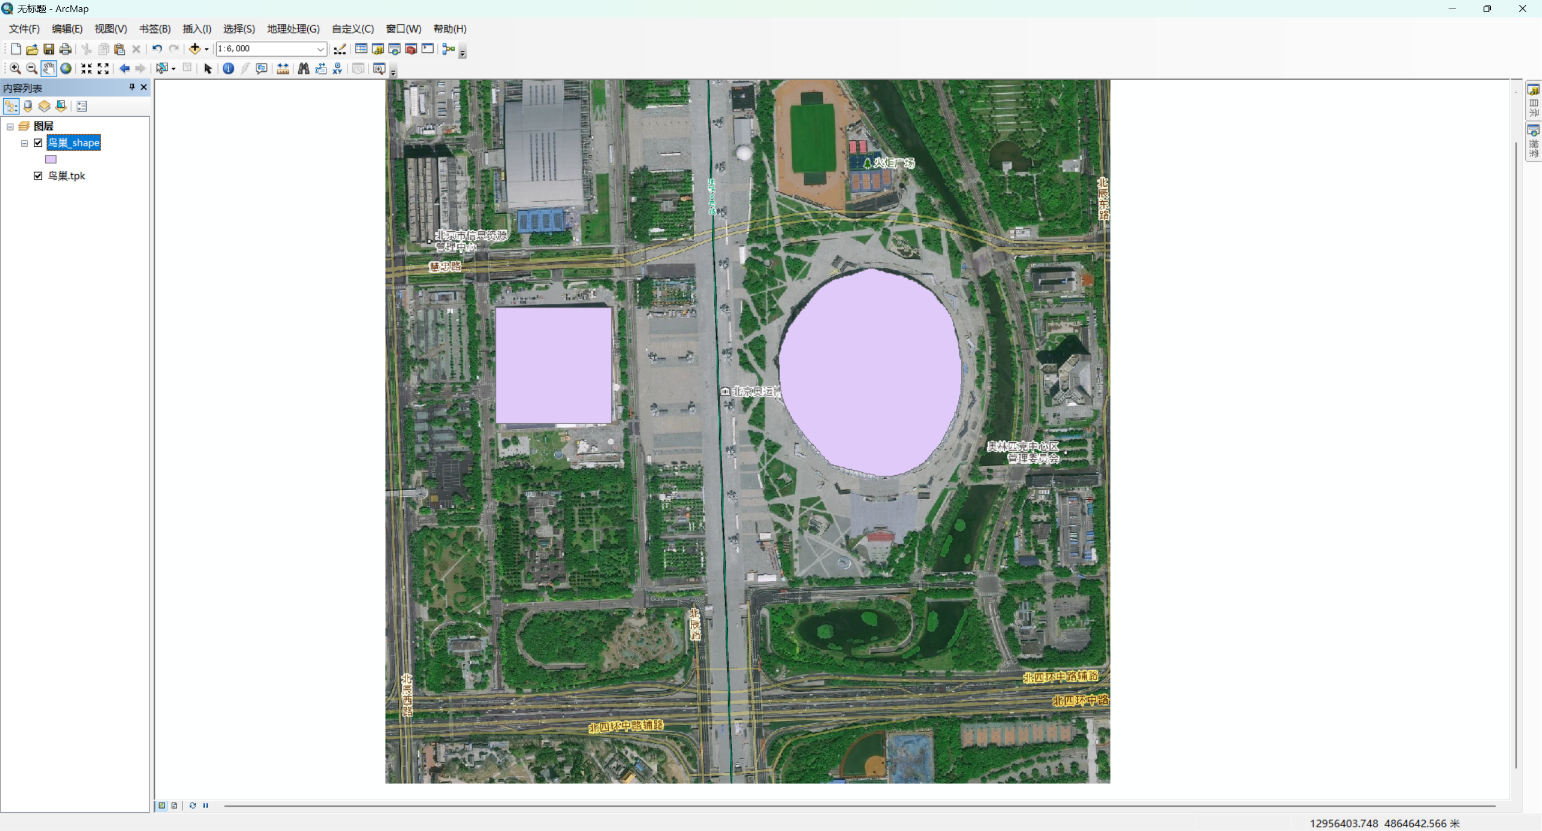The width and height of the screenshot is (1542, 831).
Task: Show the Table of Contents window
Action: click(361, 49)
